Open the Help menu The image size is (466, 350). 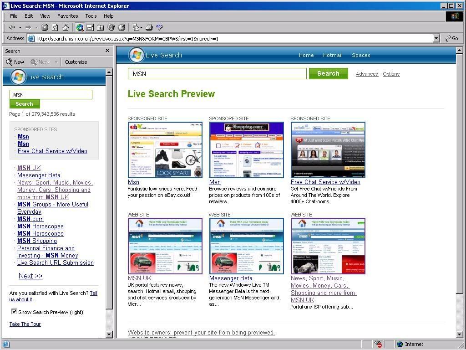click(x=108, y=16)
